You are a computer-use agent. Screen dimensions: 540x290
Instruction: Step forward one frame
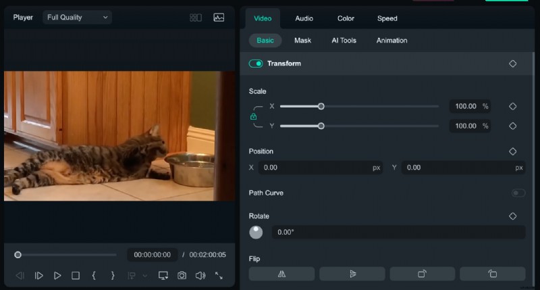coord(39,276)
